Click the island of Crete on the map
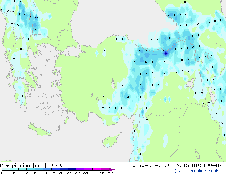The height and width of the screenshot is (174, 226). point(39,130)
